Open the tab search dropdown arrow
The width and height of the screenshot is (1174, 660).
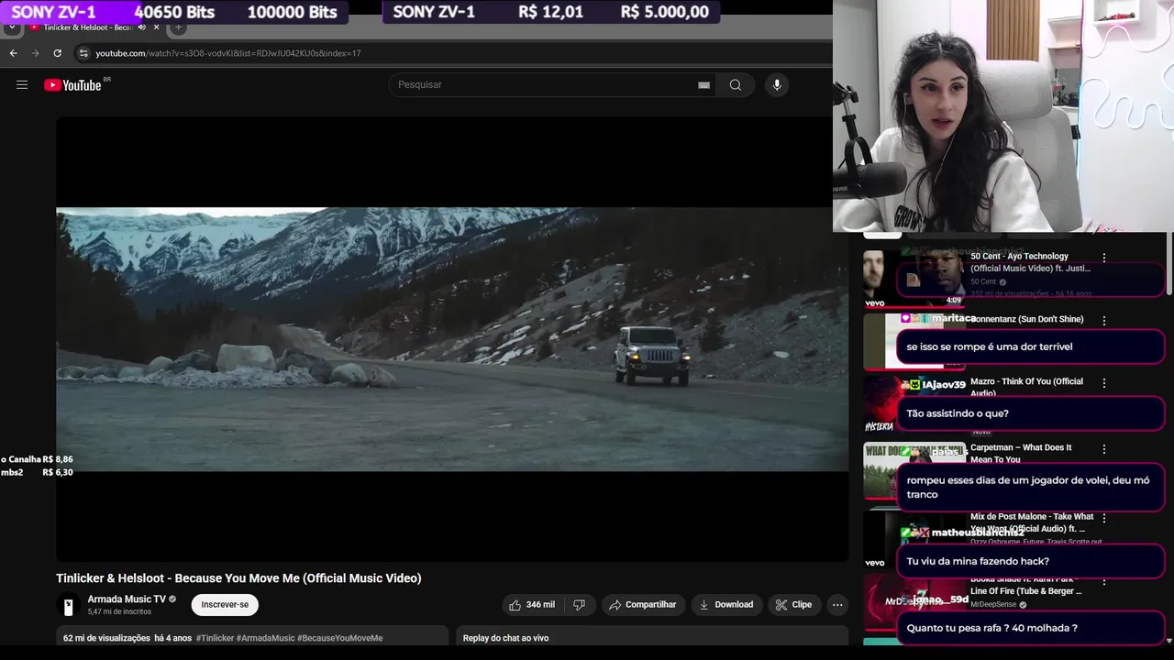[12, 27]
